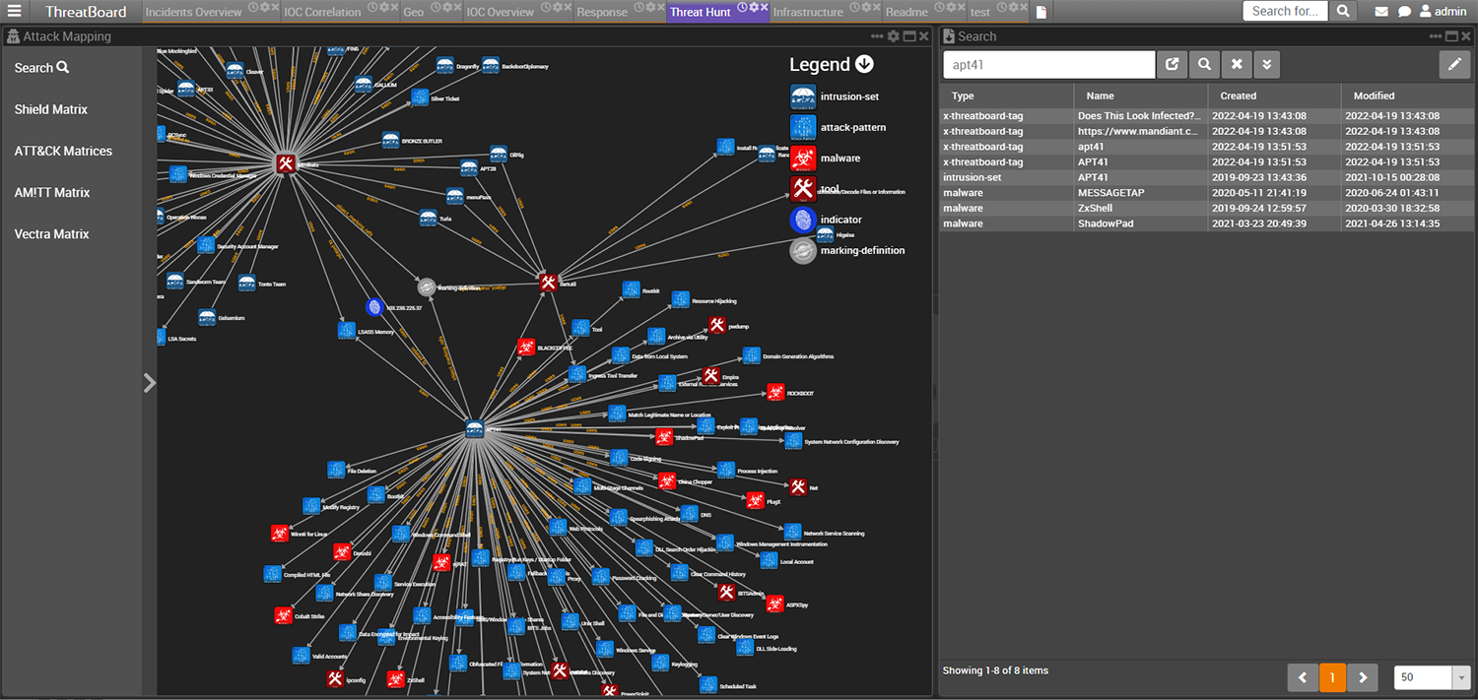Select page 1 in the pagination
1478x700 pixels.
(1332, 677)
